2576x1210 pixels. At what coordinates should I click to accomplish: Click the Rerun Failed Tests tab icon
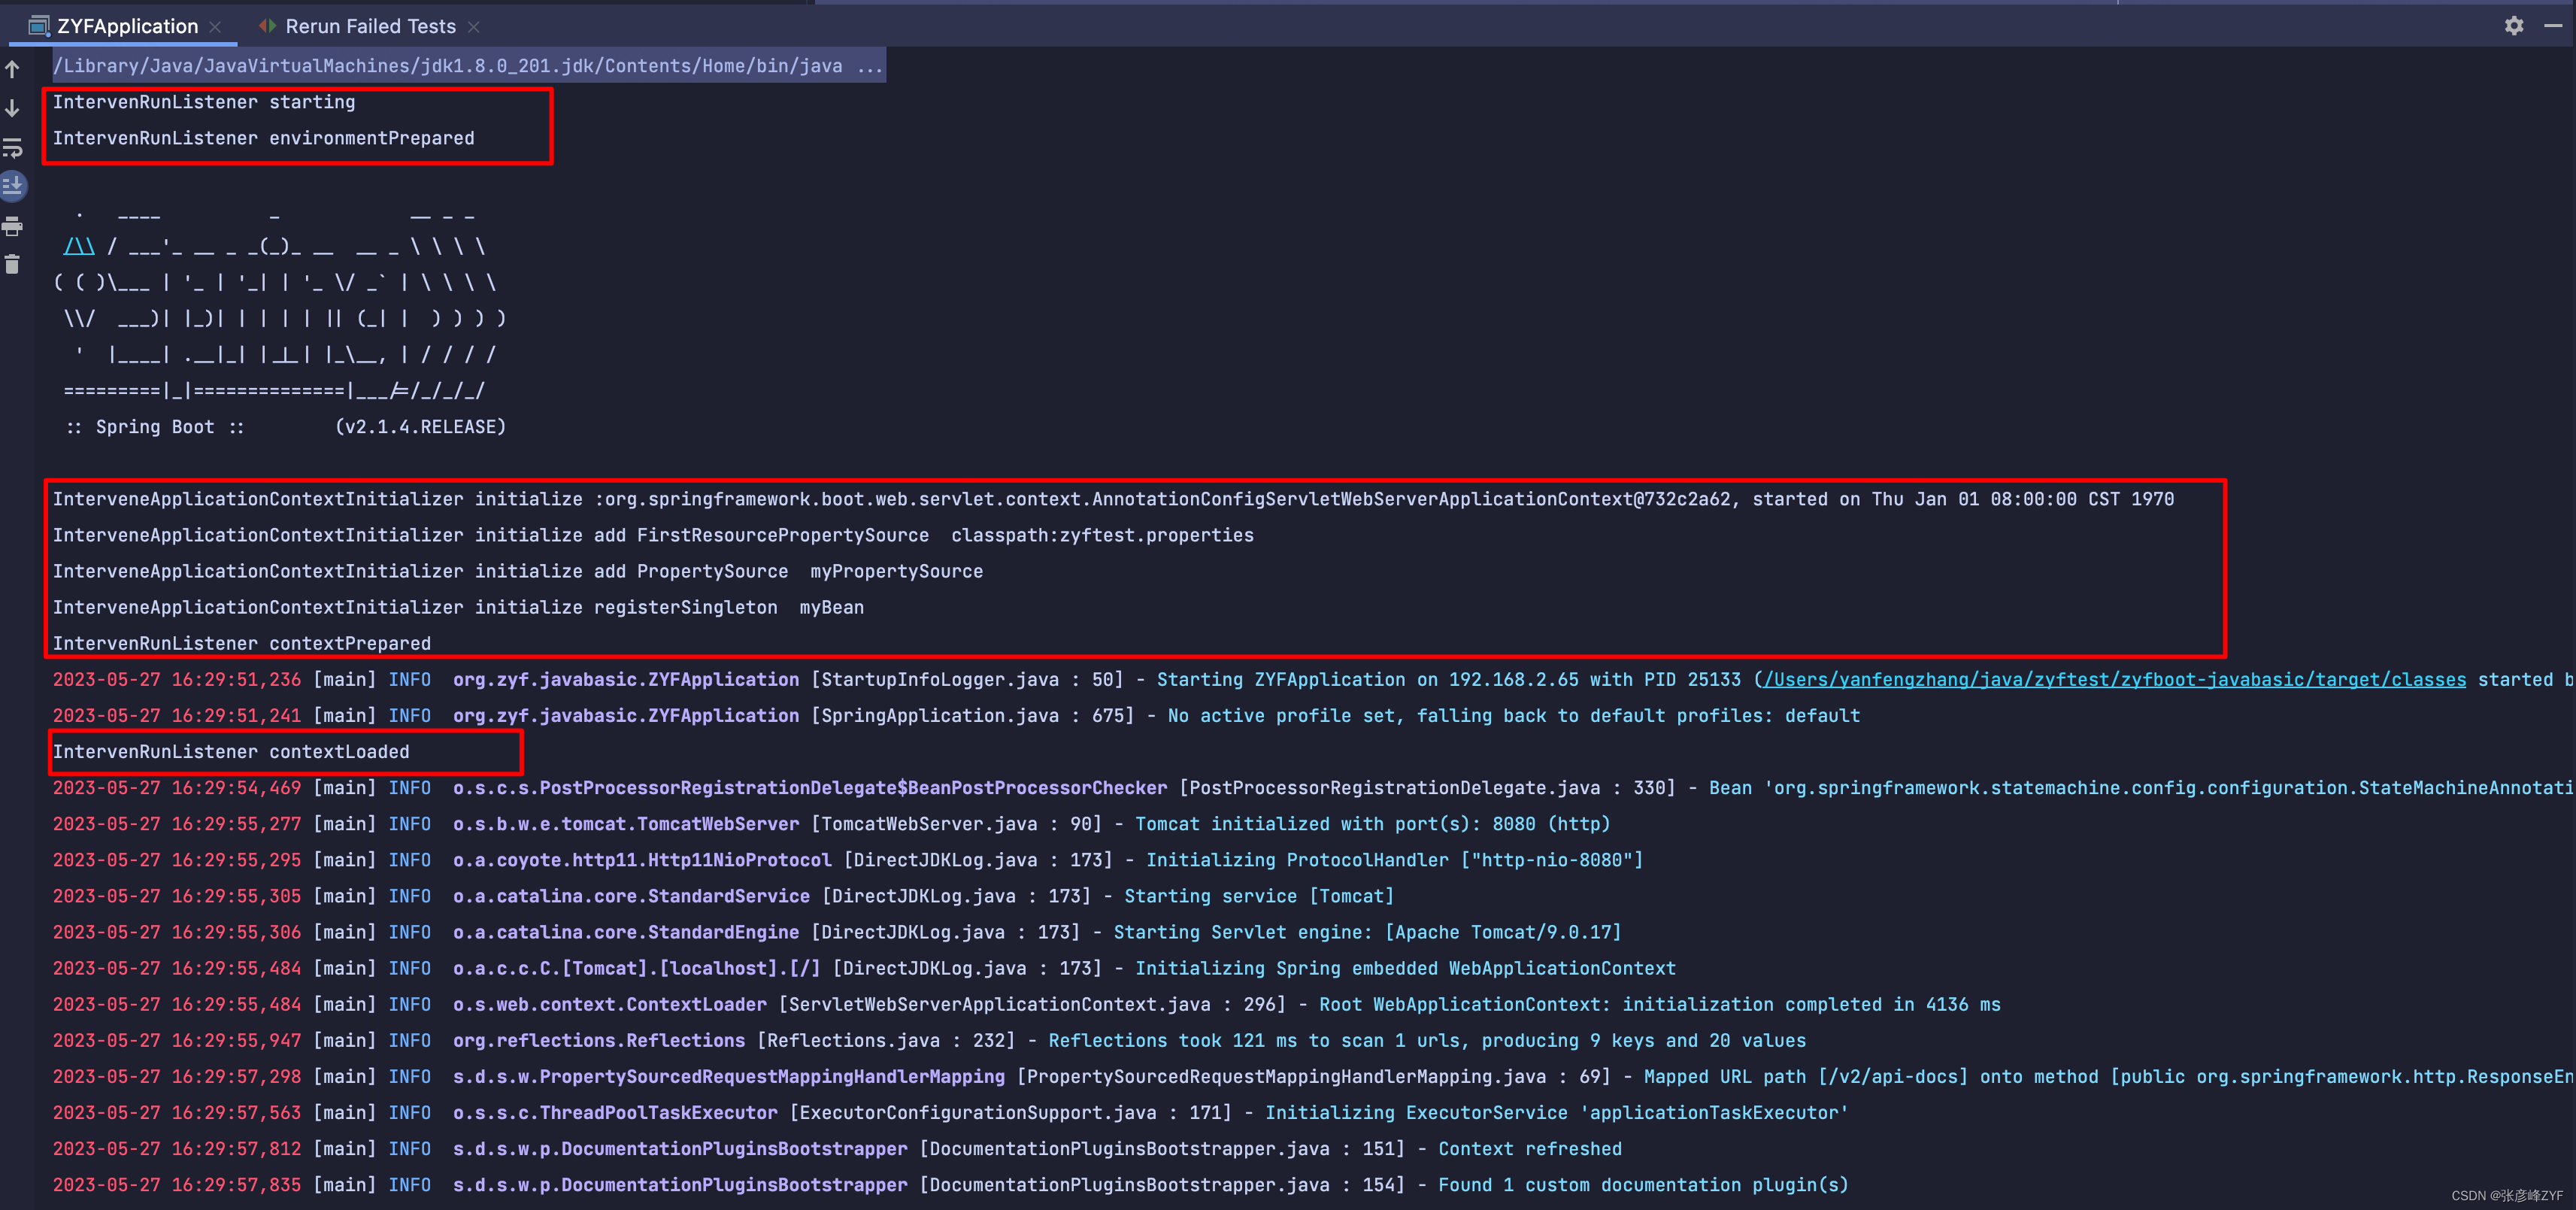pyautogui.click(x=267, y=26)
